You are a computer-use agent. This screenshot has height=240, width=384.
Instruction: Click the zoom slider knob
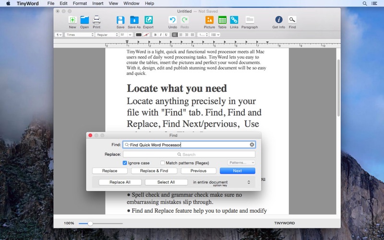(90, 223)
